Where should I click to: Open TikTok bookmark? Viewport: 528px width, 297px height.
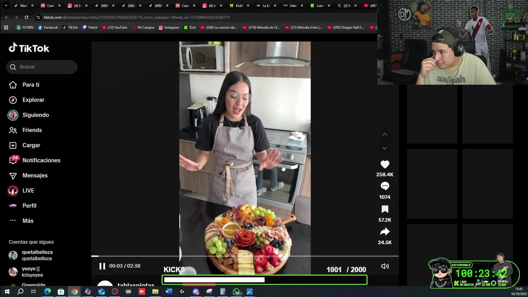[x=70, y=28]
